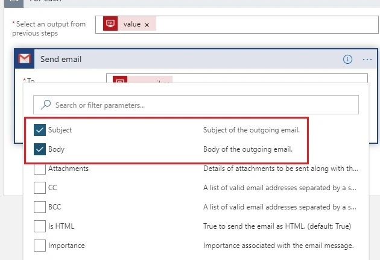The image size is (380, 260).
Task: Remove the value token with its x
Action: pos(147,25)
